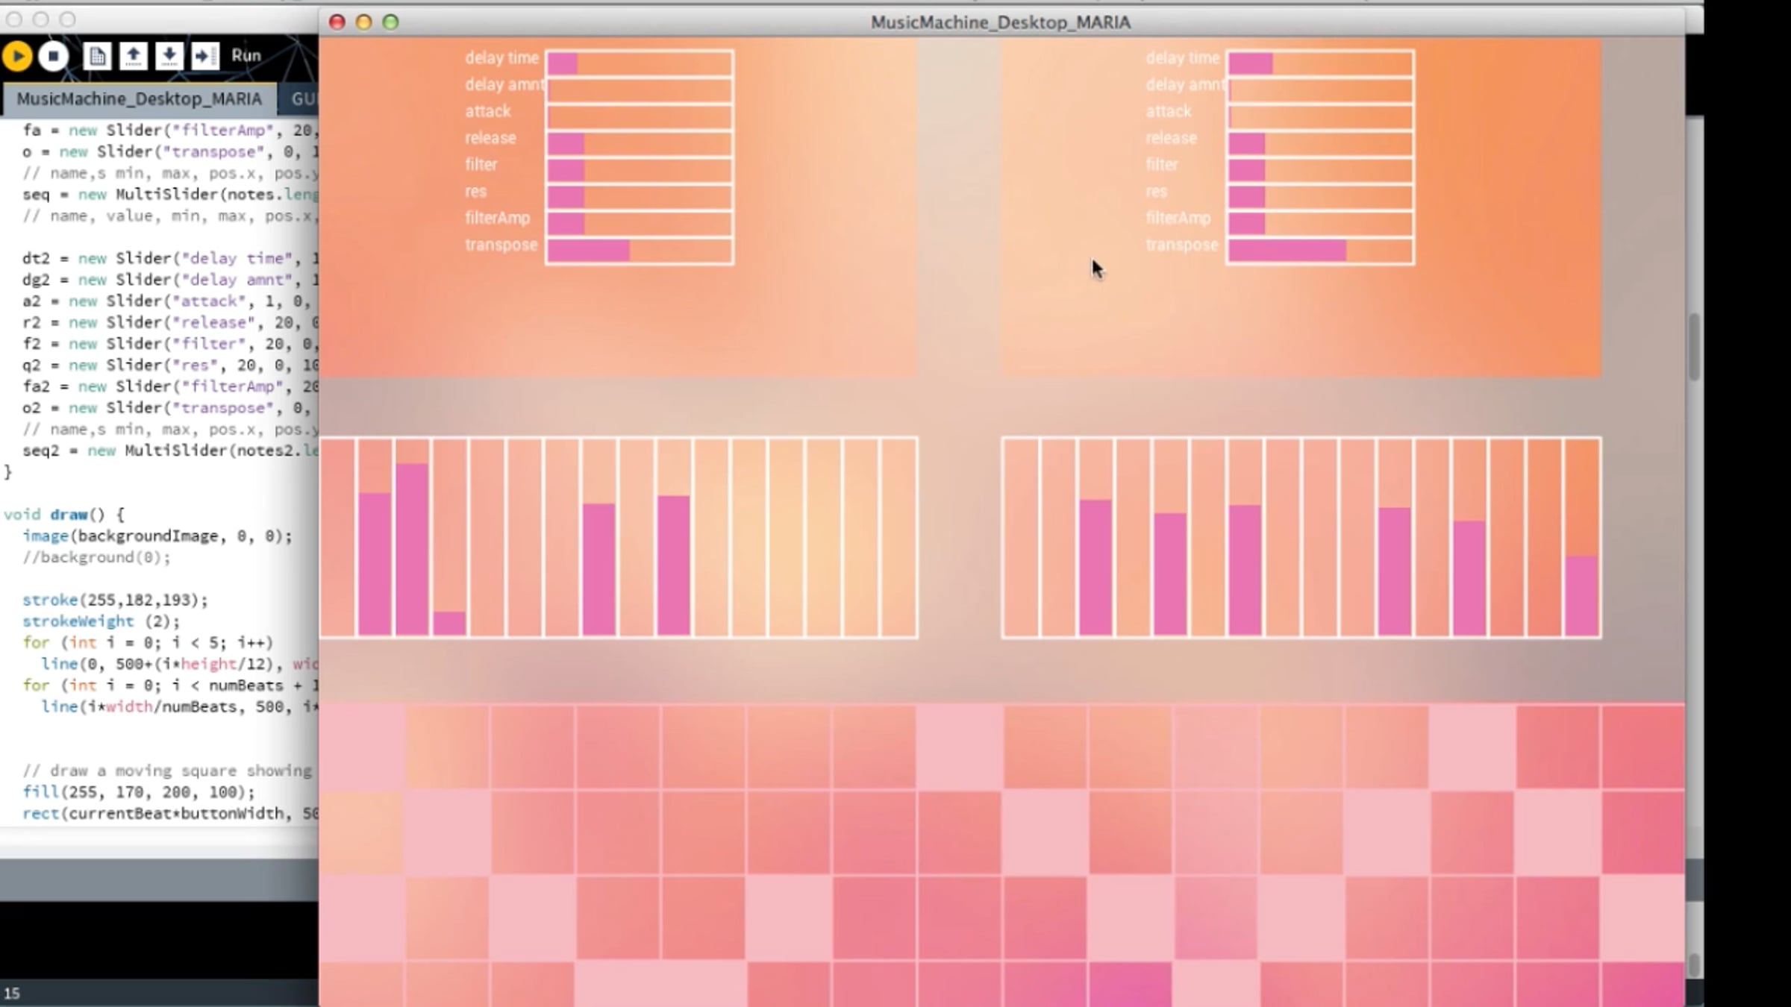Switch to the MusicMachine_Desktop_MARIA code tab
The height and width of the screenshot is (1007, 1791).
coord(139,99)
